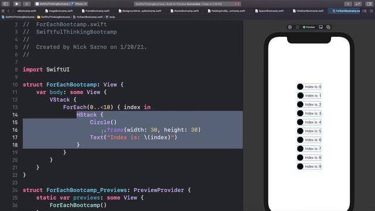Click the Stop button in toolbar

(x=27, y=4)
